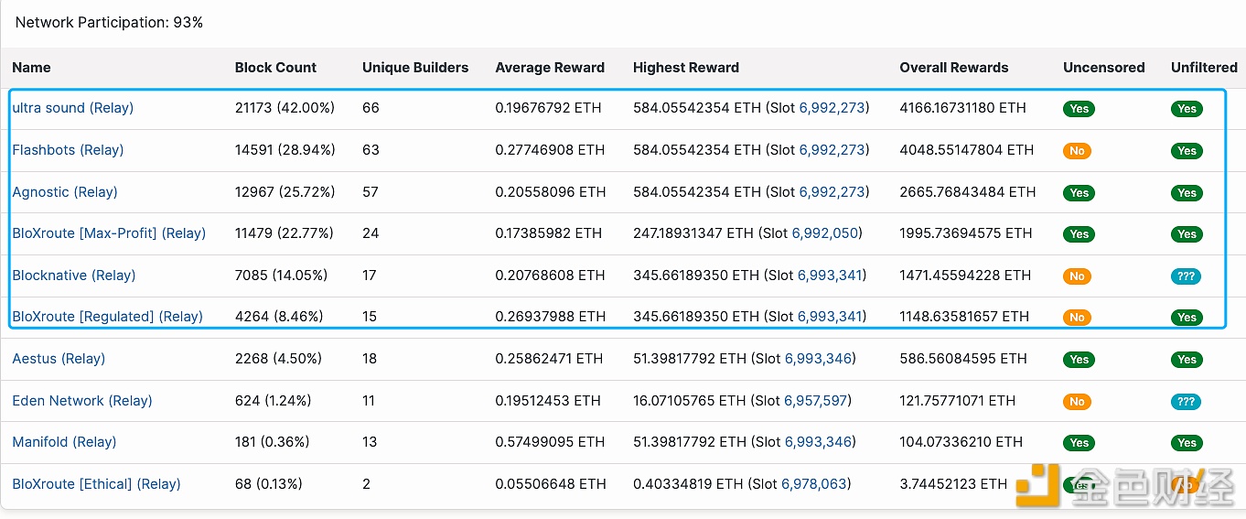The image size is (1246, 519).
Task: Open BloXroute [Max-Profit] (Relay) link
Action: click(x=109, y=233)
